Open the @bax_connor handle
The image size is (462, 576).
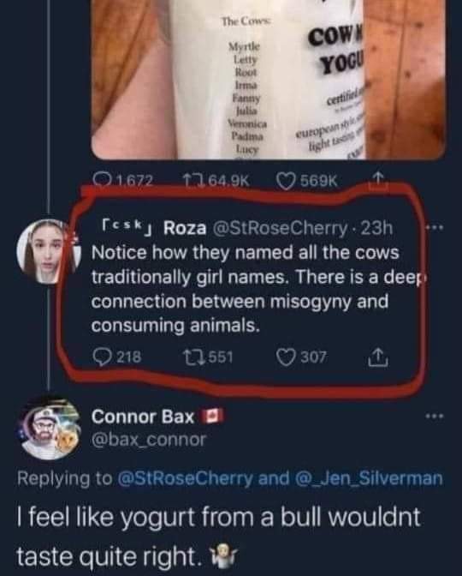click(x=149, y=440)
